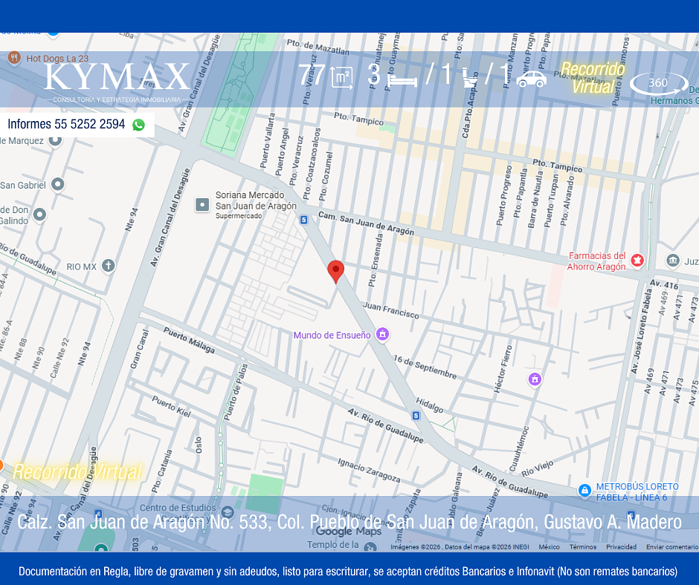The image size is (699, 585).
Task: Select the square meters area icon
Action: tap(341, 78)
